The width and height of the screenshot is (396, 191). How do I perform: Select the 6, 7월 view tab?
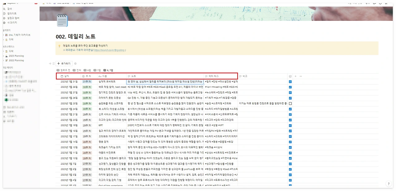point(108,70)
